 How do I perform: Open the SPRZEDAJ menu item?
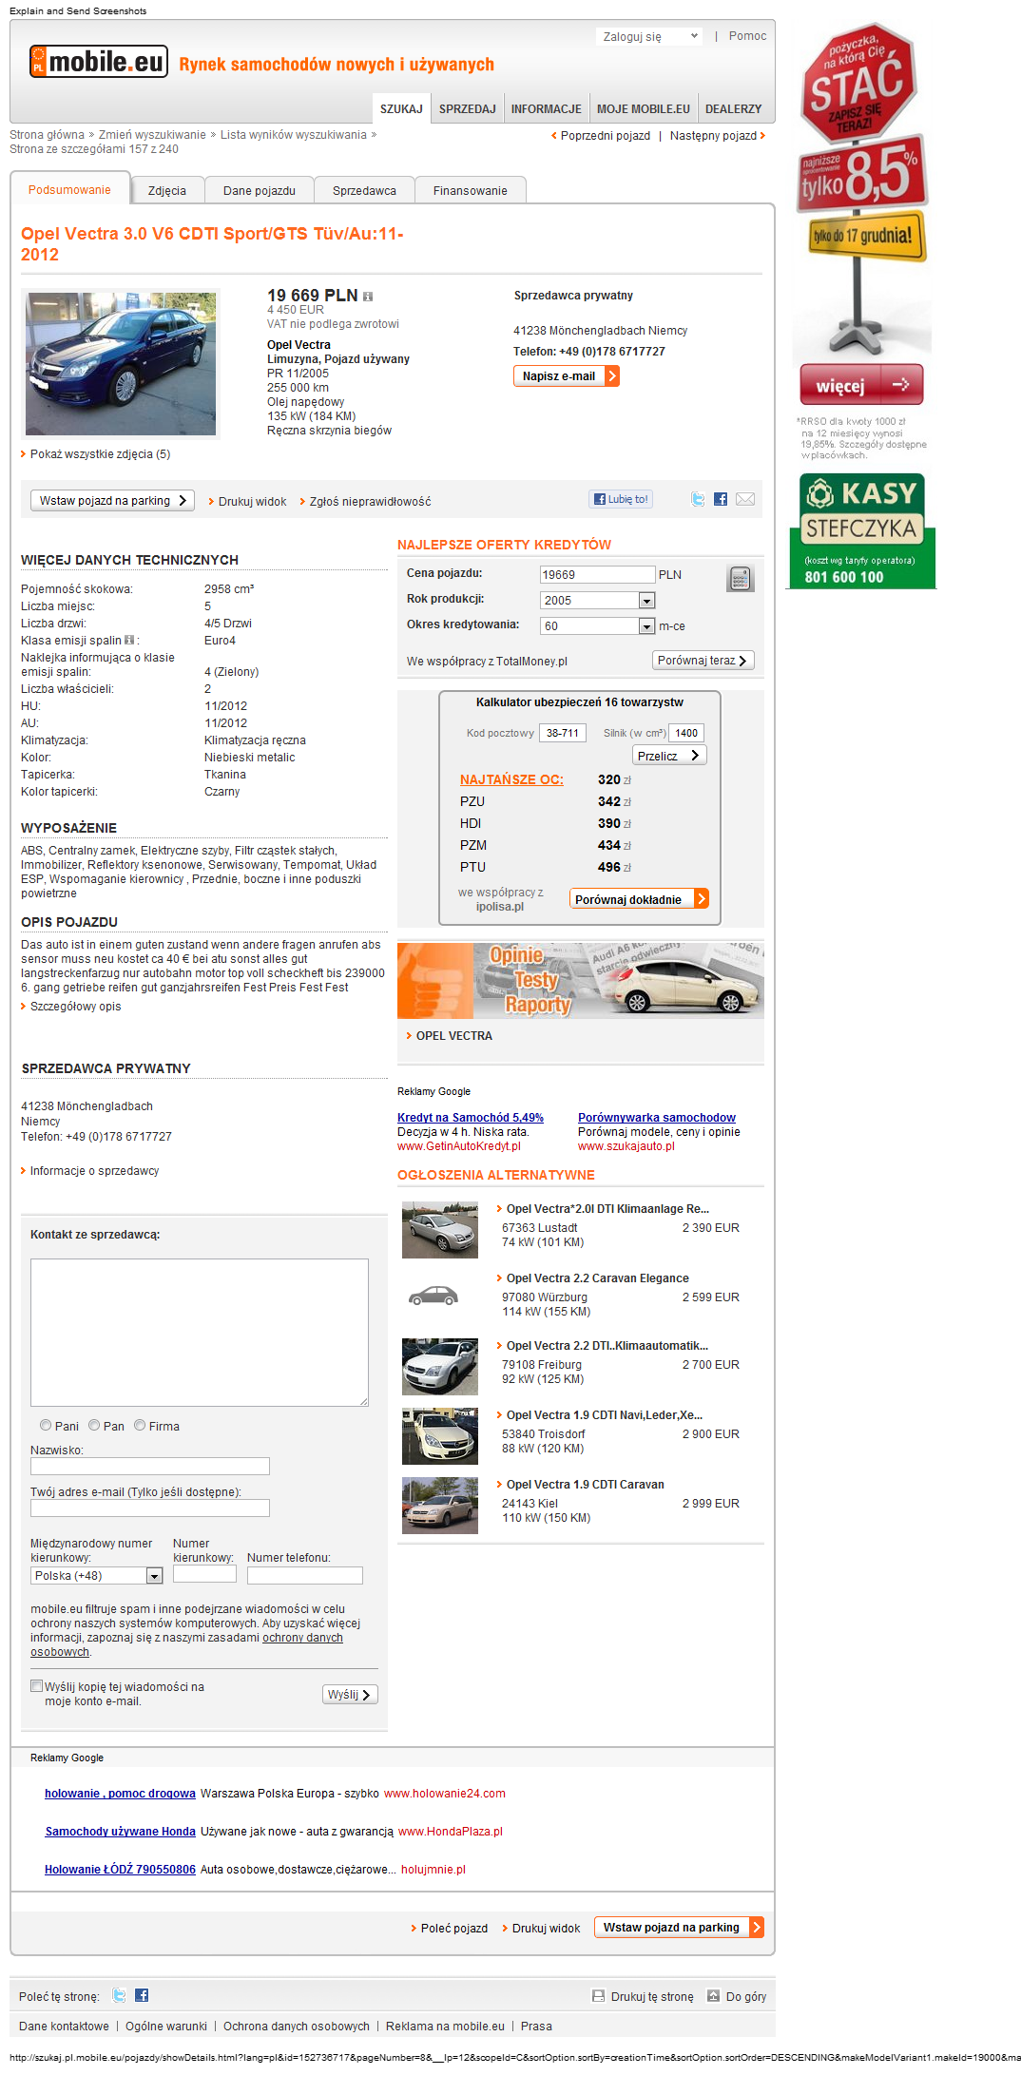468,109
